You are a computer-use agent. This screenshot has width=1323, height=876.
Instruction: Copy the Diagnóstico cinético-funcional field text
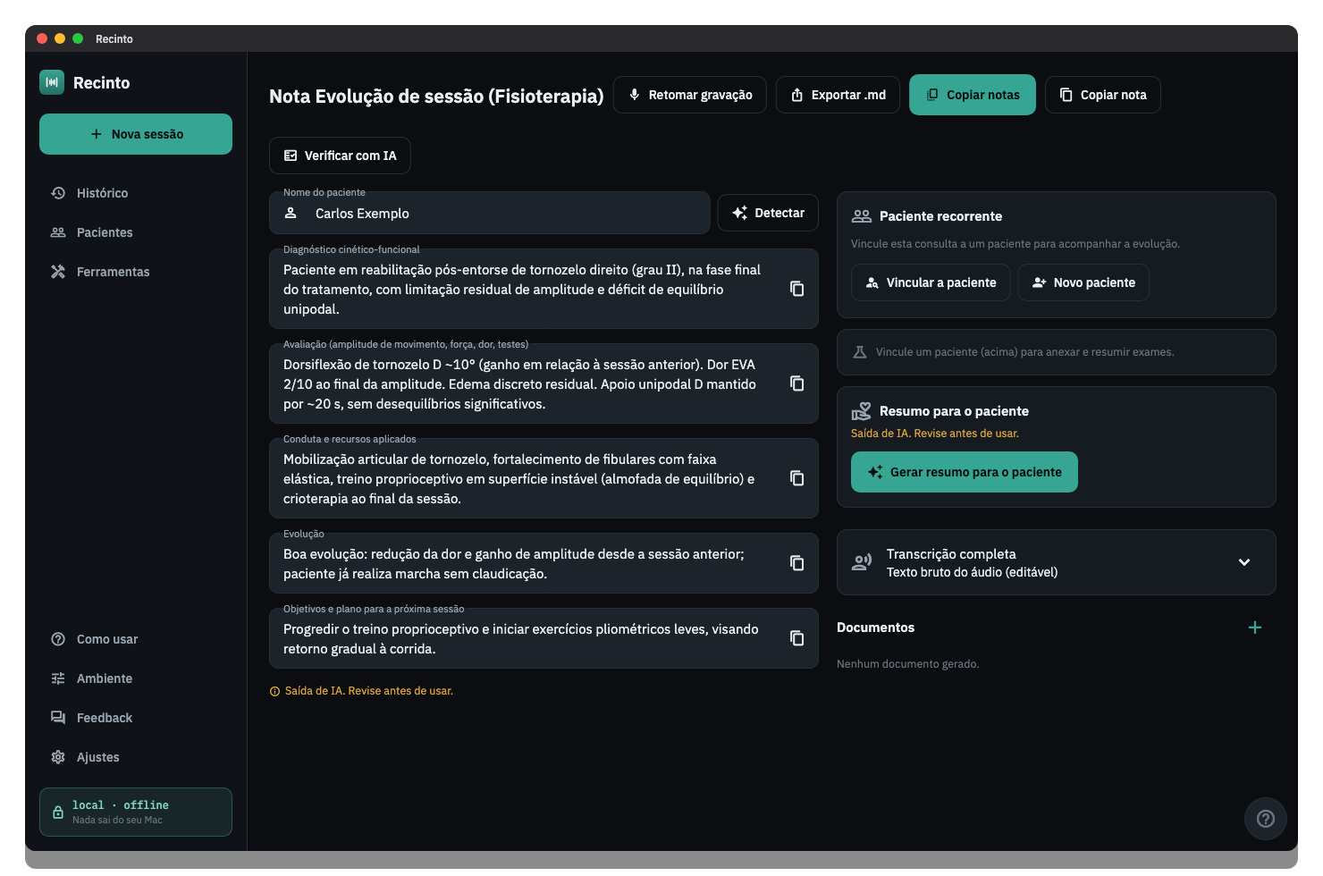point(796,289)
